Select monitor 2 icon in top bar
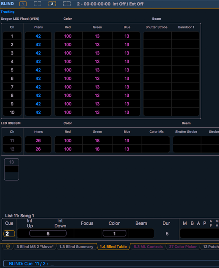 click(52, 4)
